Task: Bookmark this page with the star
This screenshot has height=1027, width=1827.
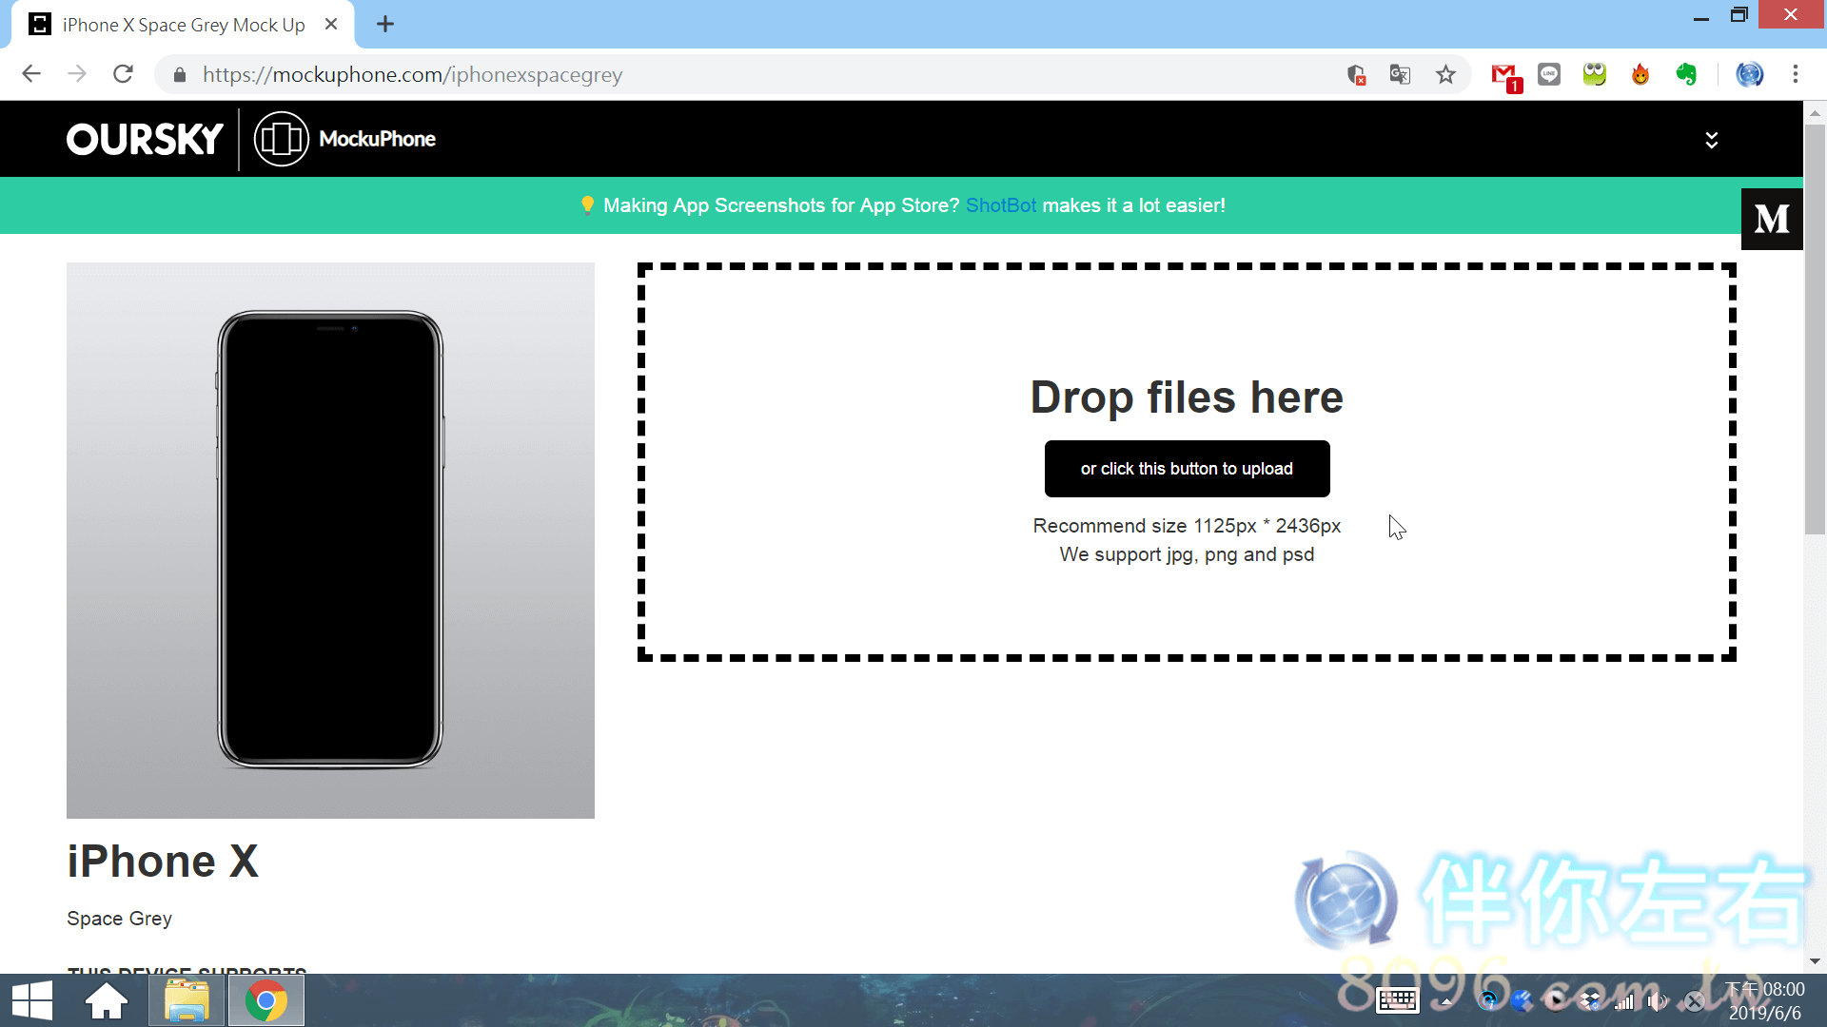Action: pyautogui.click(x=1445, y=74)
